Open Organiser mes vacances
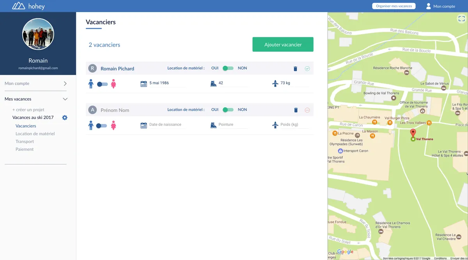This screenshot has height=260, width=468. pyautogui.click(x=394, y=6)
